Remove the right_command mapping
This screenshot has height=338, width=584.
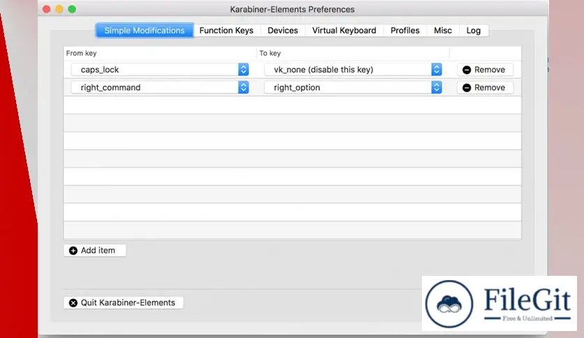point(485,87)
